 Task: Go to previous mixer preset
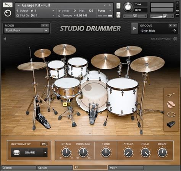(43, 26)
